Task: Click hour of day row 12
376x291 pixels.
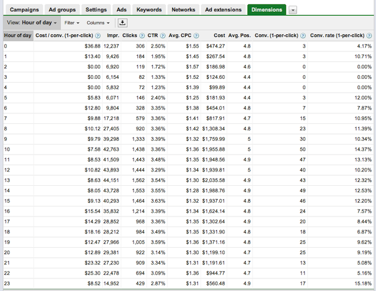Action: pos(7,170)
